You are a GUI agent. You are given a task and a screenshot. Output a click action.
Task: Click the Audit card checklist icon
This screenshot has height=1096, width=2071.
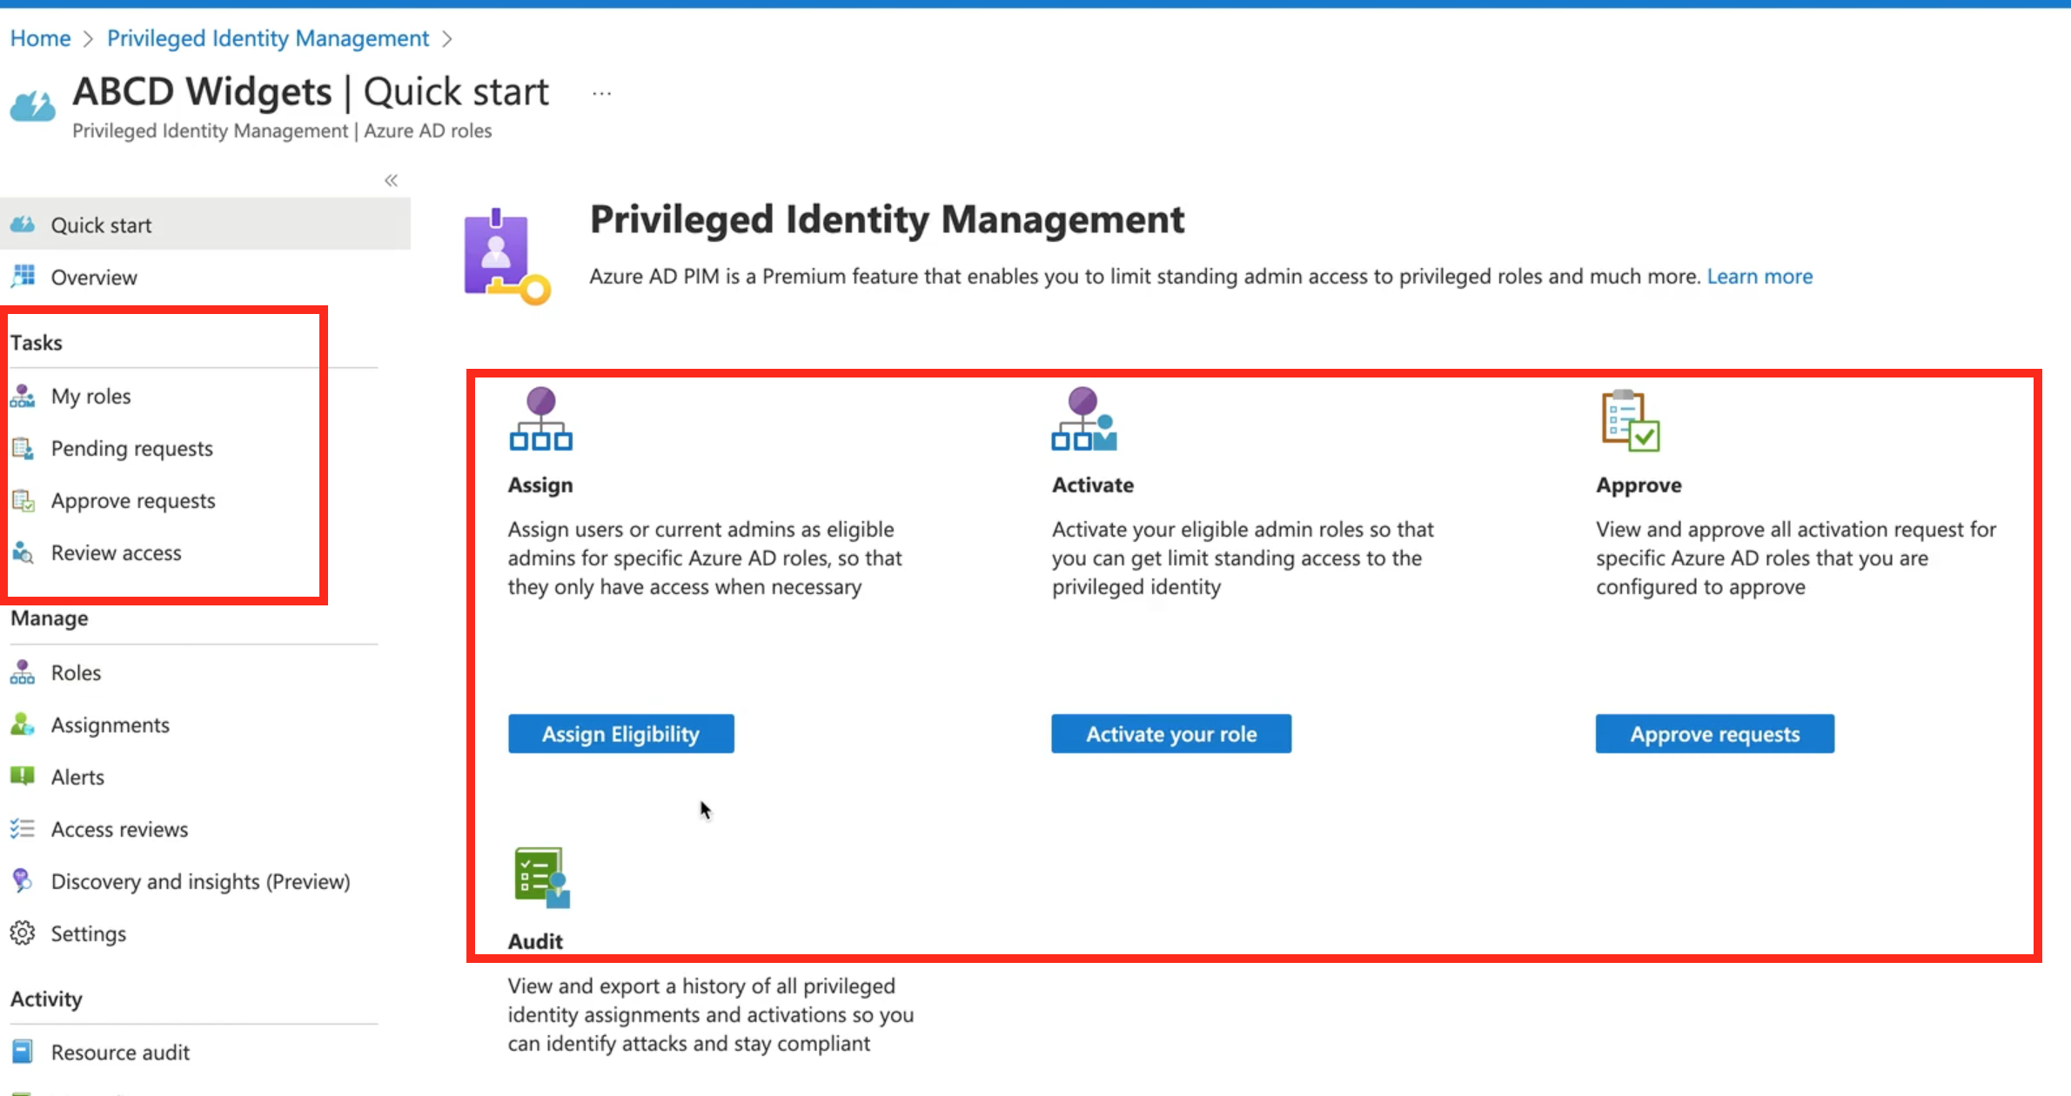[542, 878]
